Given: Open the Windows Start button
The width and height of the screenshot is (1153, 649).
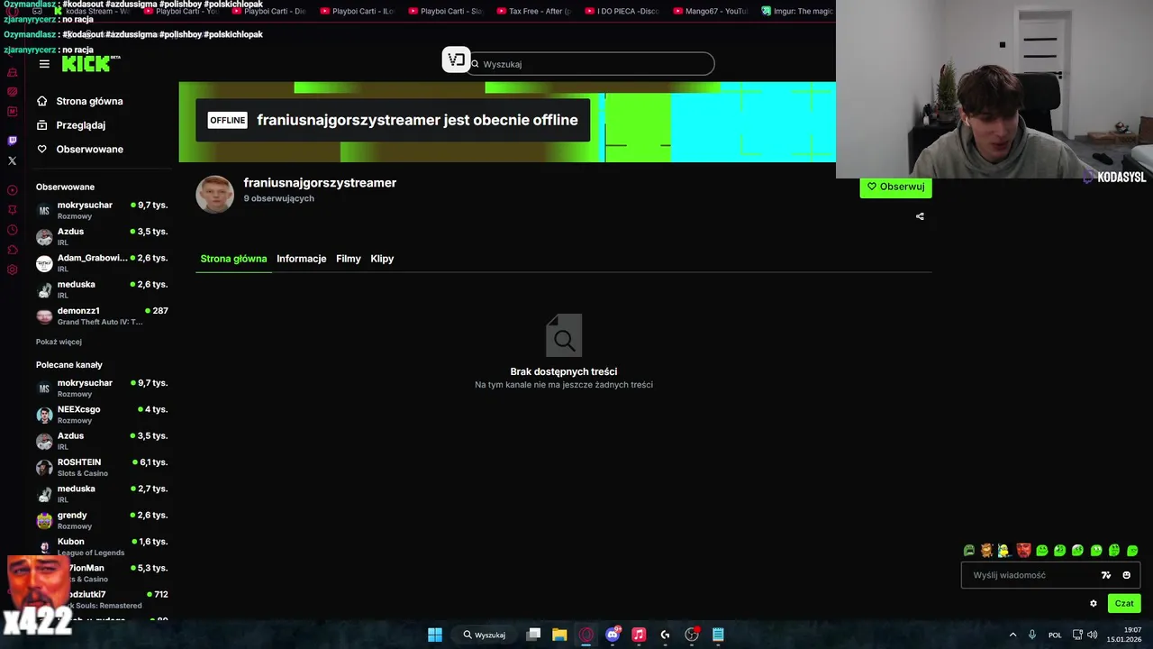Looking at the screenshot, I should click(435, 635).
